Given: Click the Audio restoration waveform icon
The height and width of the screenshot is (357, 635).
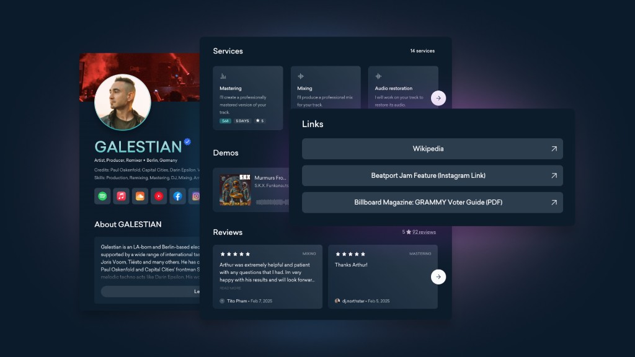Looking at the screenshot, I should 378,76.
